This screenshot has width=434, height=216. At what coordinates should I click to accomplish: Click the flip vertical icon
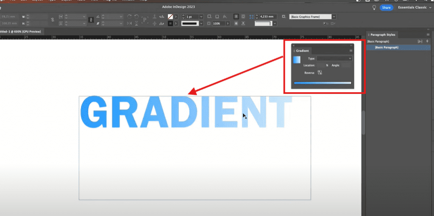pyautogui.click(x=136, y=24)
